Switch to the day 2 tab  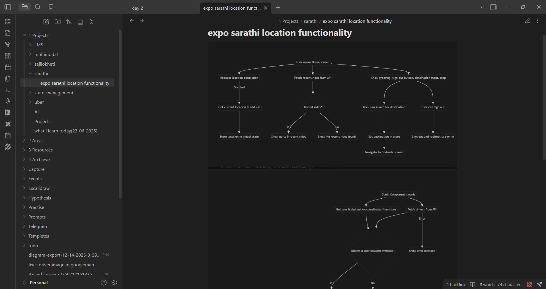tap(137, 8)
